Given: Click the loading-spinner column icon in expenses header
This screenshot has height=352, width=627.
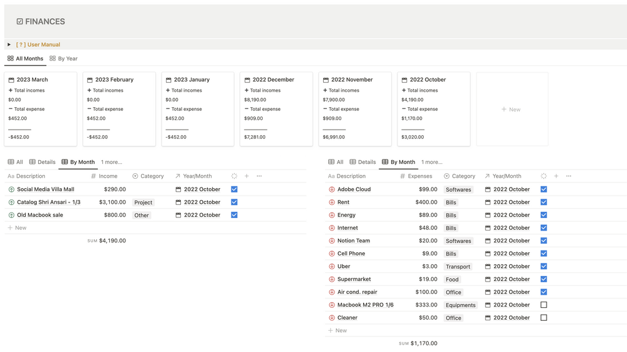Looking at the screenshot, I should point(543,176).
